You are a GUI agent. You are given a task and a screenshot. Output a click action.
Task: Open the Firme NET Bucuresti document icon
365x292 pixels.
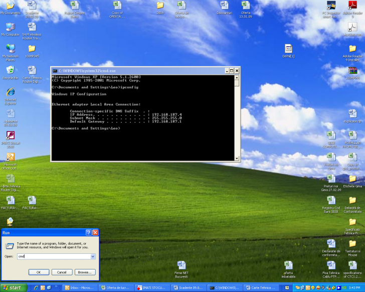click(x=181, y=265)
